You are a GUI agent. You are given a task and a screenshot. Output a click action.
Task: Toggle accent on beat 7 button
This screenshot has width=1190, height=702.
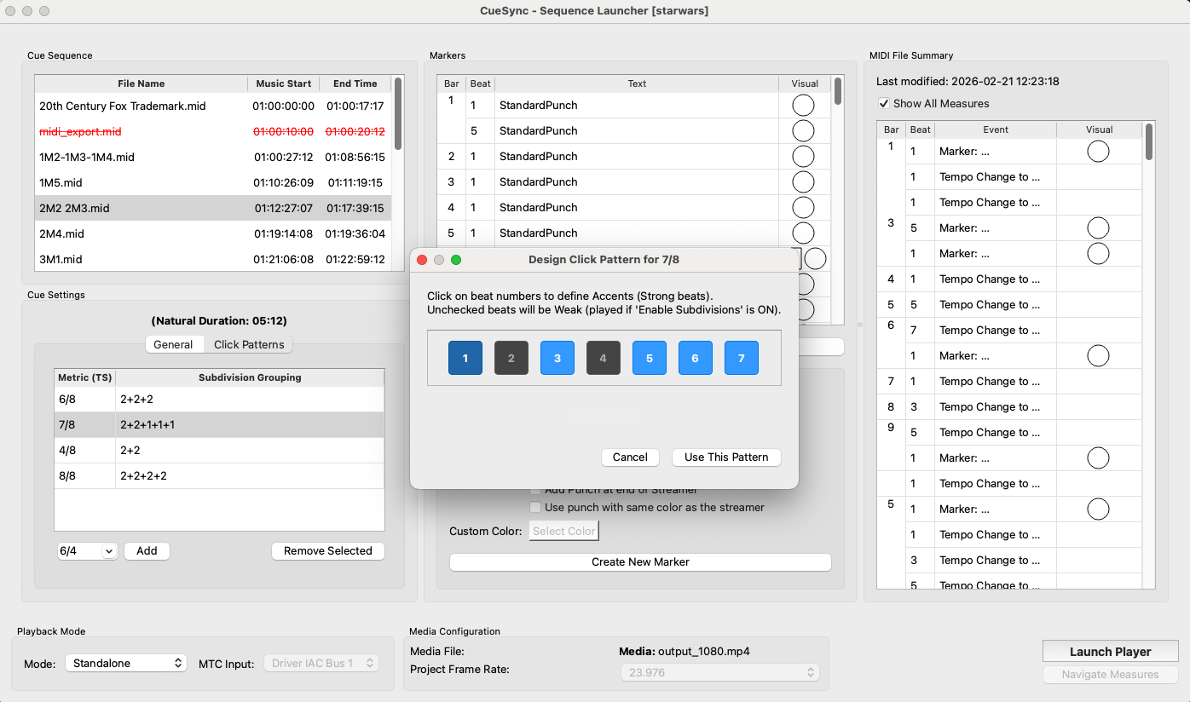click(742, 358)
